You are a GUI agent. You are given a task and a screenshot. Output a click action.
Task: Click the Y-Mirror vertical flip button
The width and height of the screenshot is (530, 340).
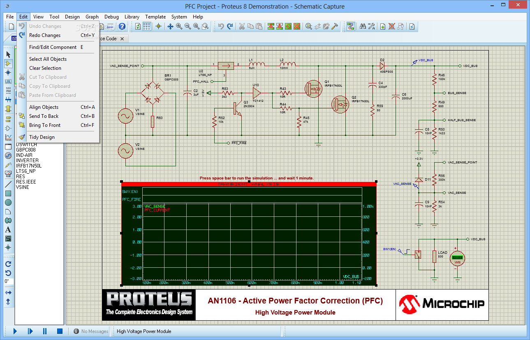point(8,302)
